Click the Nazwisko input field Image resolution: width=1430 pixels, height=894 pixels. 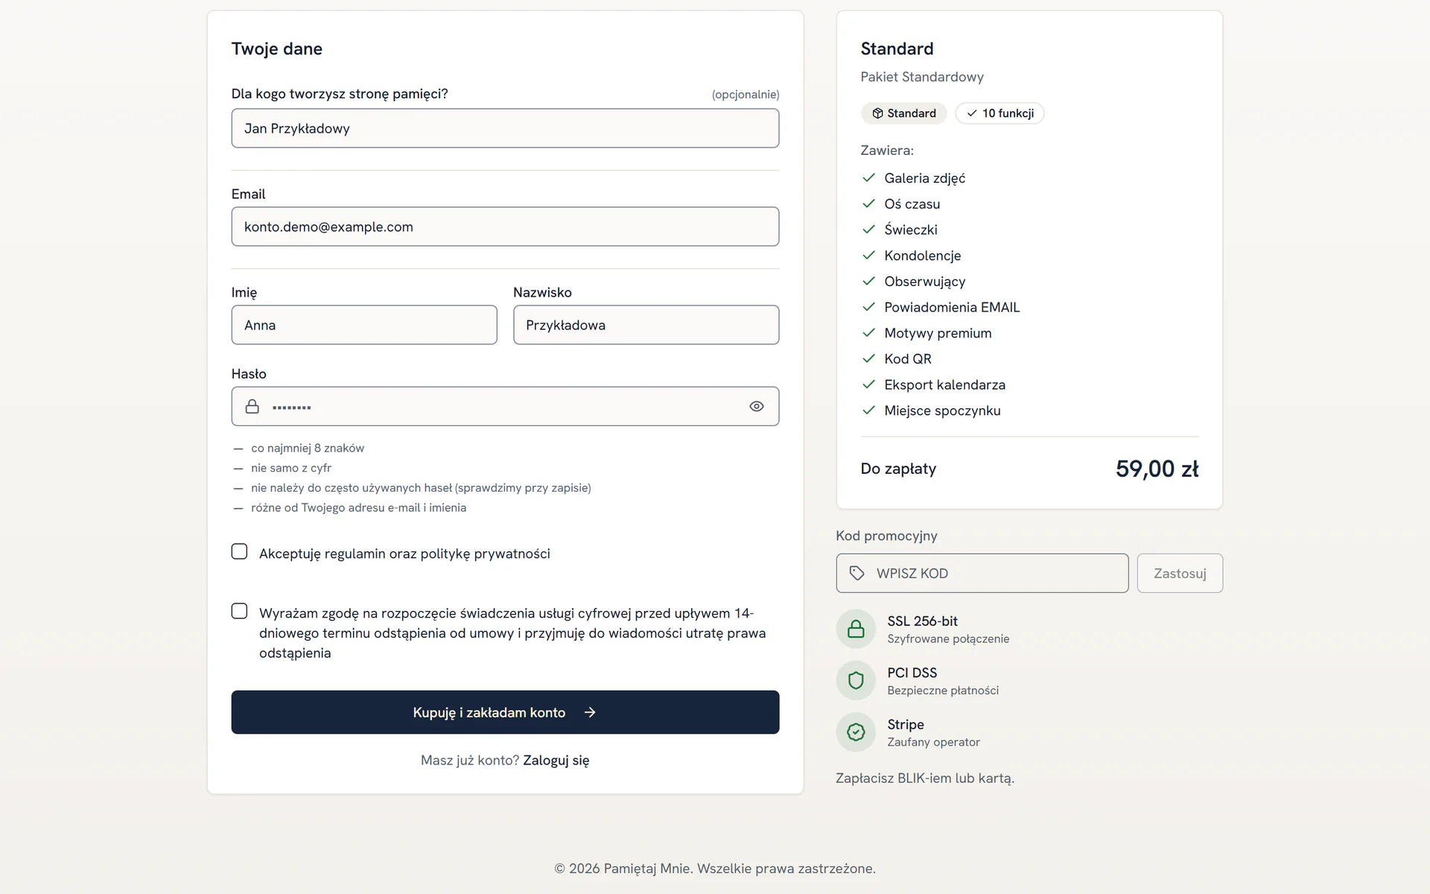click(x=646, y=325)
